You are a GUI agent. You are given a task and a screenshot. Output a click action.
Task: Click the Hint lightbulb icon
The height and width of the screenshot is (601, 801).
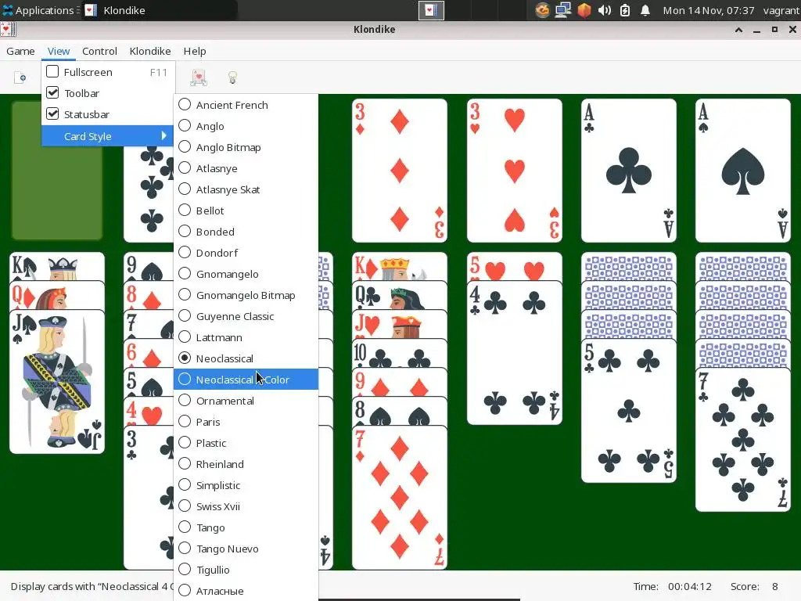click(232, 77)
